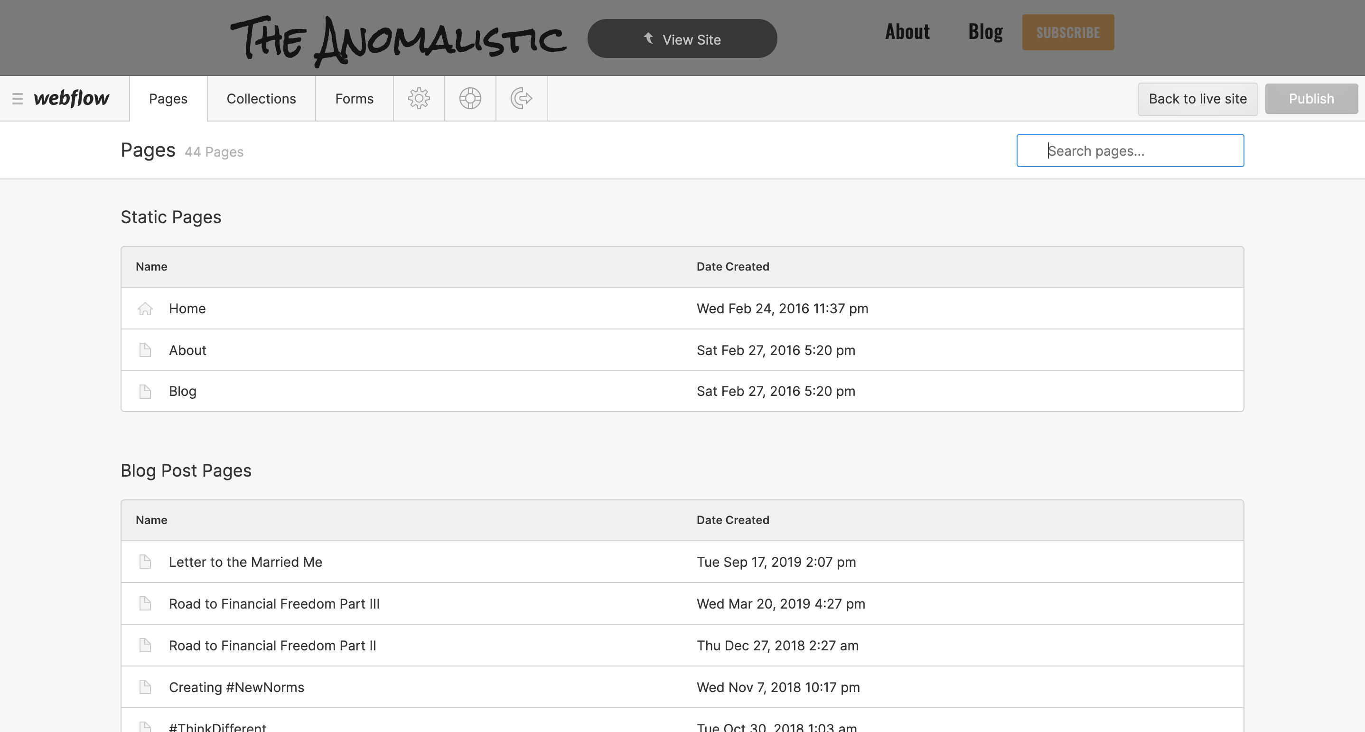Screen dimensions: 1365x732
Task: Open the help lifebuoy icon tab
Action: pyautogui.click(x=470, y=99)
